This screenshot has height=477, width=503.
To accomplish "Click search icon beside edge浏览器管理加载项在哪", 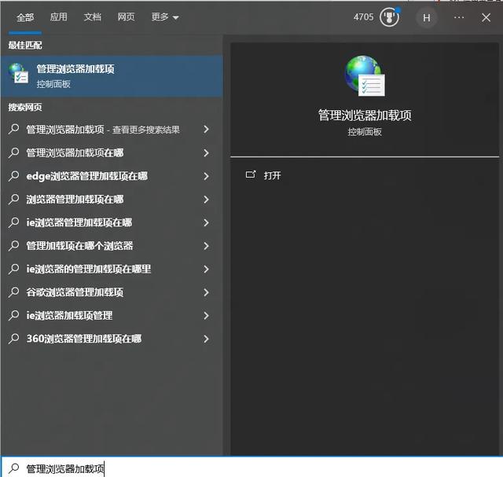I will [14, 175].
